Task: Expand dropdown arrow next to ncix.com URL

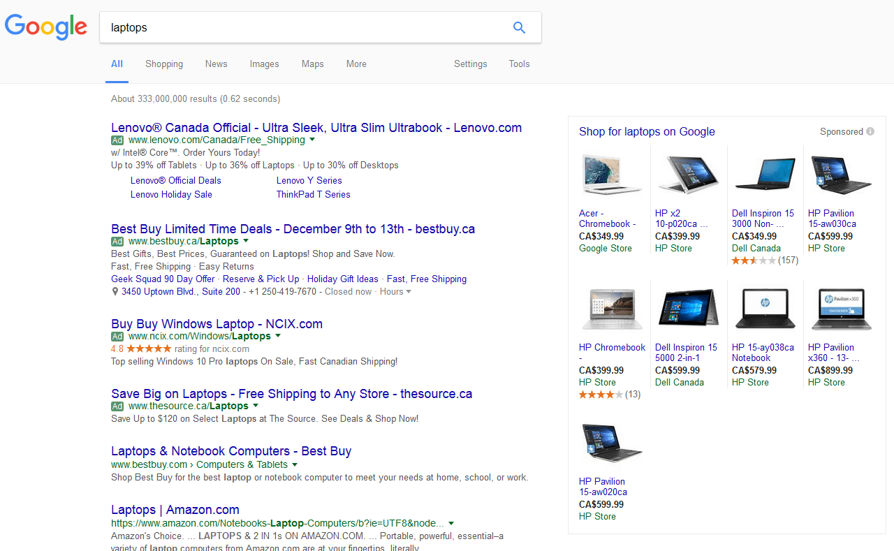Action: tap(278, 336)
